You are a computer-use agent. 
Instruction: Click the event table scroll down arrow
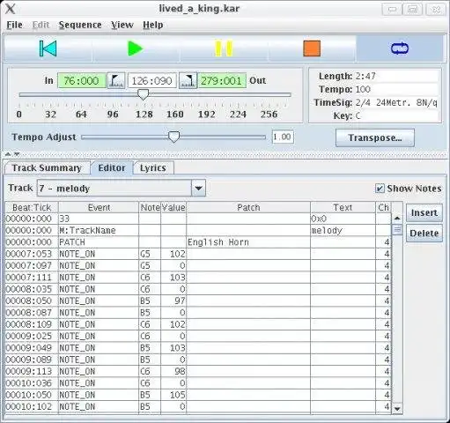(397, 409)
